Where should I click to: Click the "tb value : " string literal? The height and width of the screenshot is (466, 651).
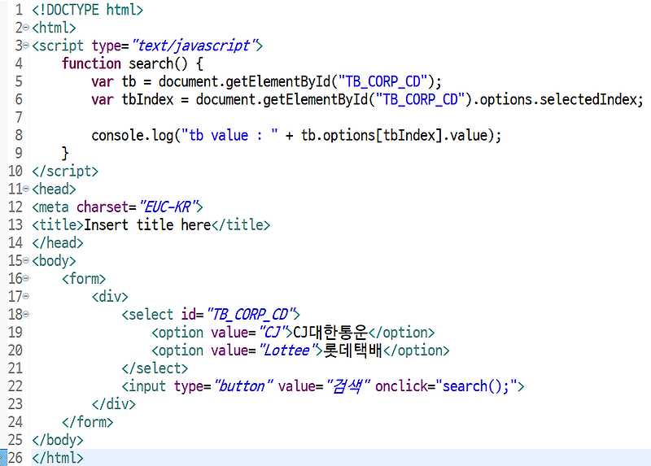(x=230, y=135)
